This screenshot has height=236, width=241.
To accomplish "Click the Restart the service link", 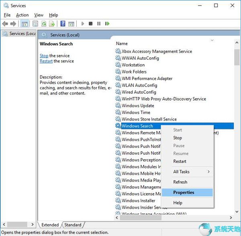I will [46, 61].
